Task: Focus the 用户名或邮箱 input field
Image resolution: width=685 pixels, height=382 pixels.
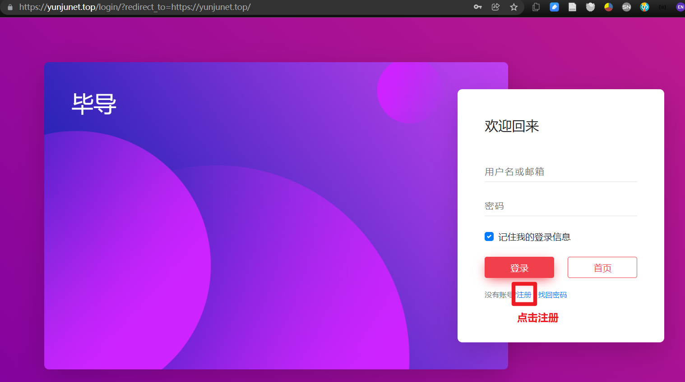Action: 561,172
